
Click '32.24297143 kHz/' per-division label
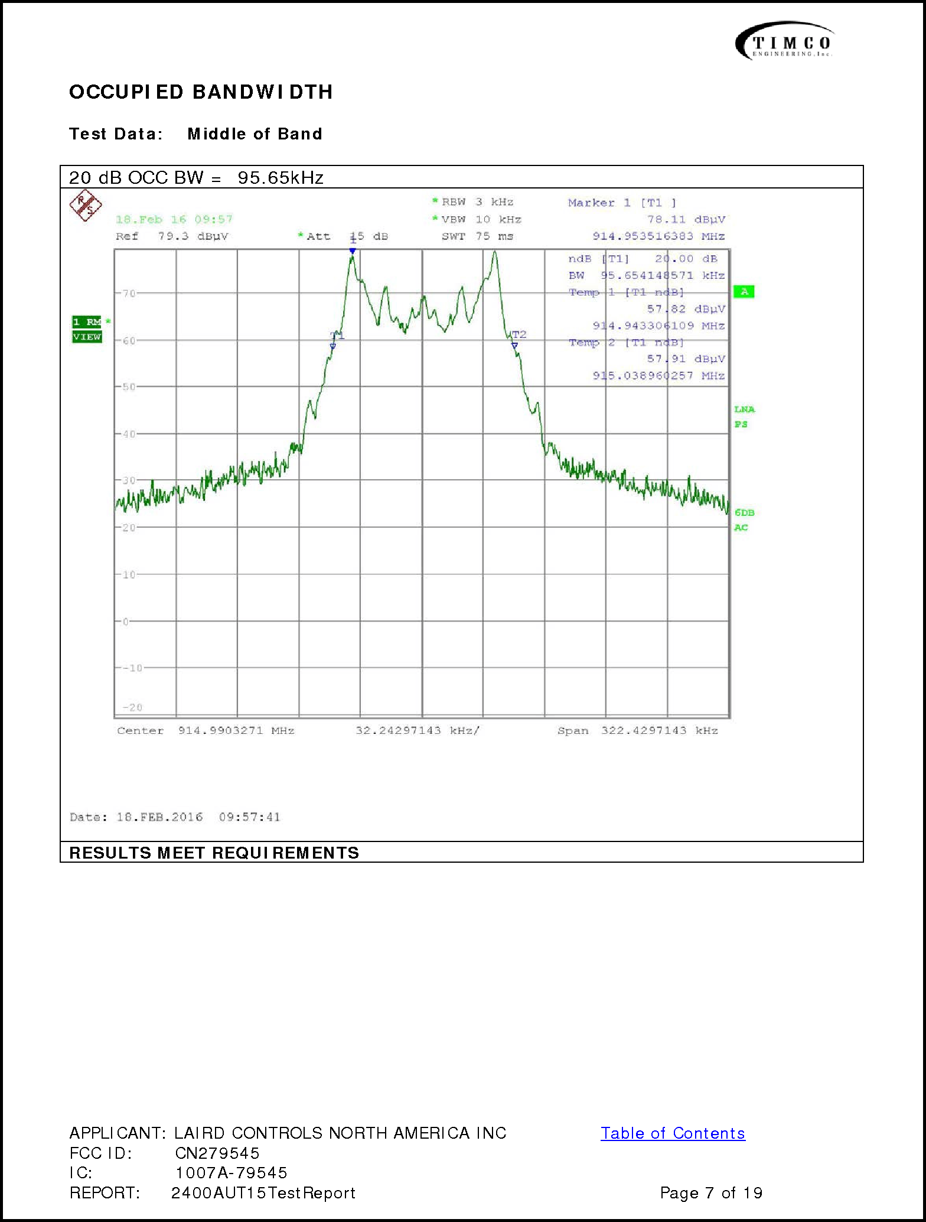418,731
